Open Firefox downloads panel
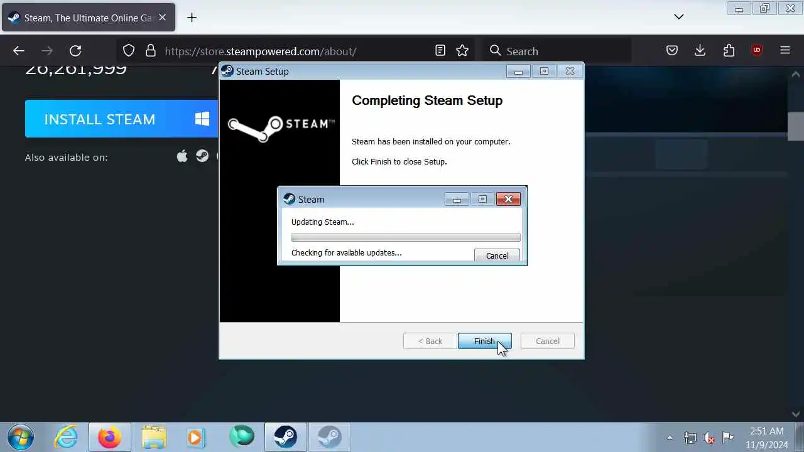The image size is (804, 452). tap(700, 51)
